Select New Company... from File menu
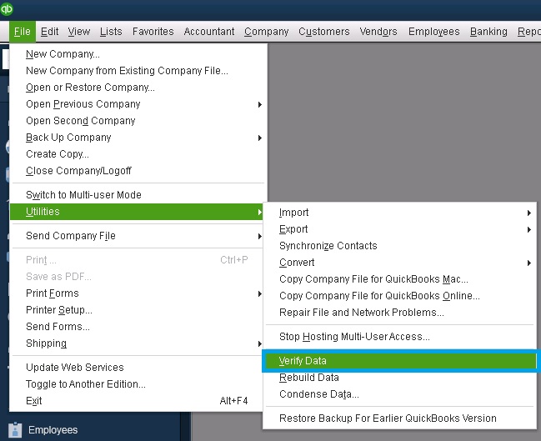Viewport: 541px width, 441px height. pos(138,54)
